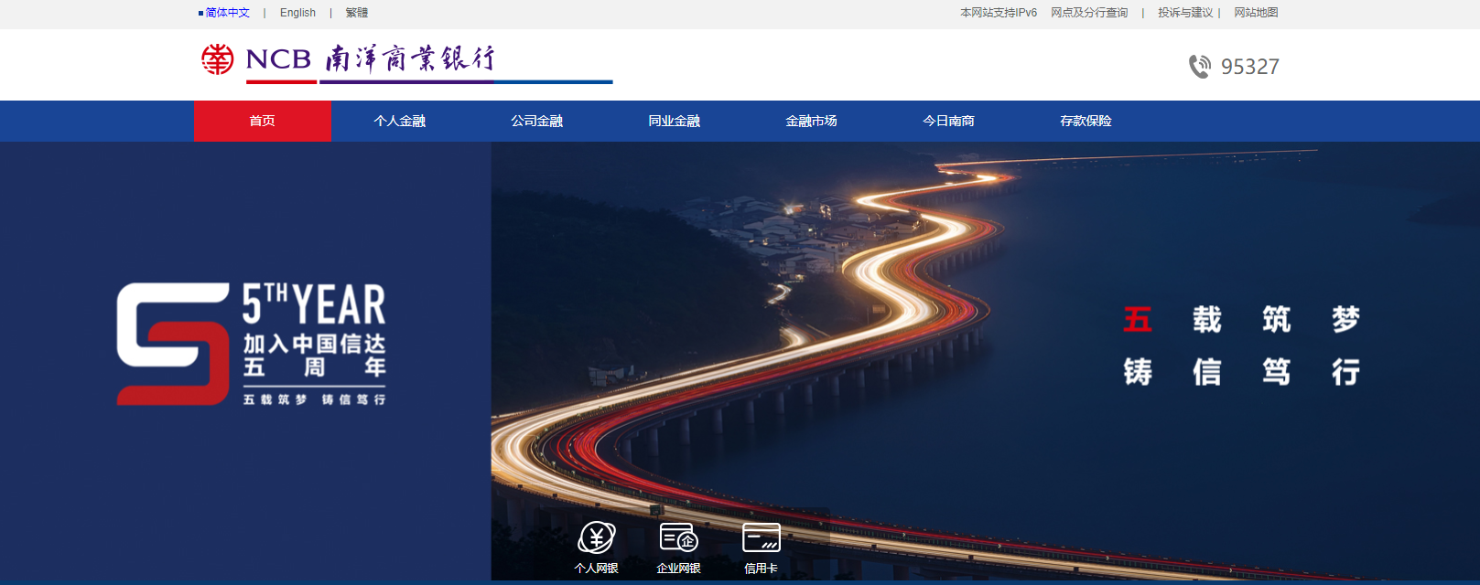Viewport: 1480px width, 585px height.
Task: Open the 个人金融 menu
Action: coord(400,121)
